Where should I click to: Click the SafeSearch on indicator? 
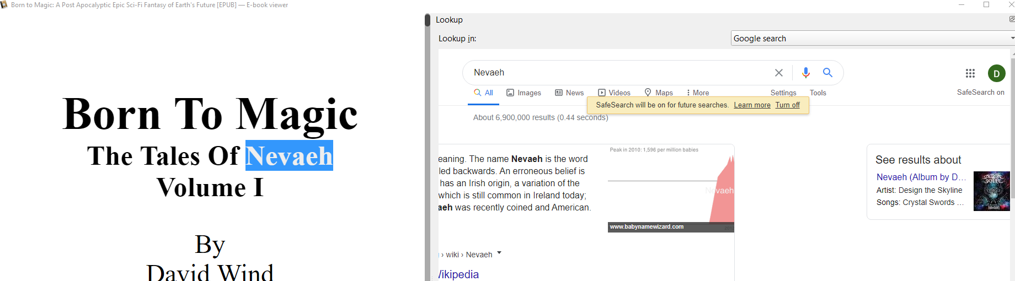tap(980, 93)
